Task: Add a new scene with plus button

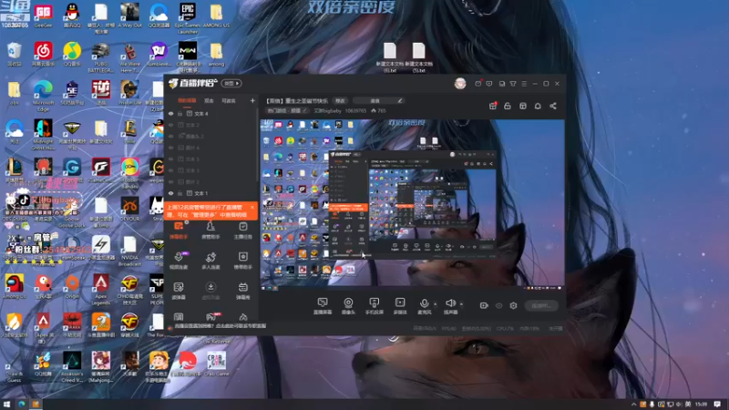Action: (252, 100)
